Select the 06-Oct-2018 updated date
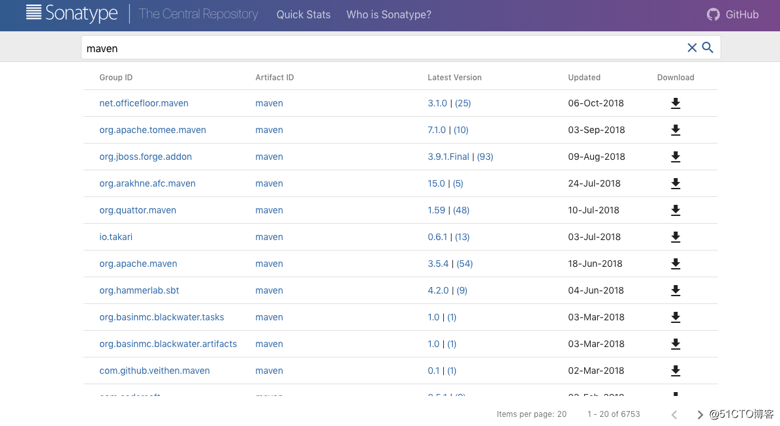 [x=596, y=103]
